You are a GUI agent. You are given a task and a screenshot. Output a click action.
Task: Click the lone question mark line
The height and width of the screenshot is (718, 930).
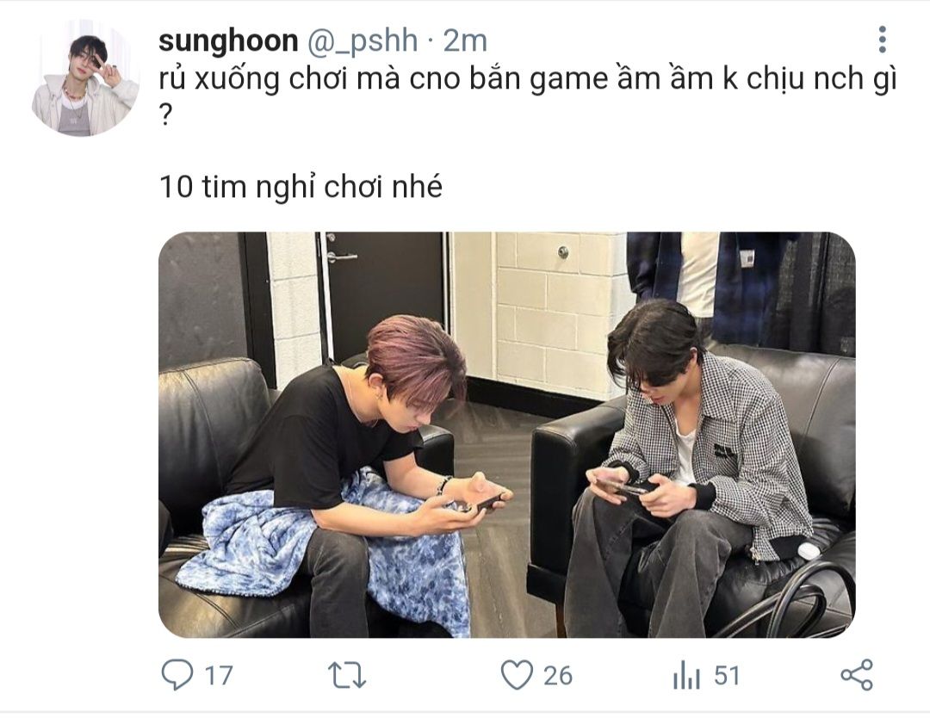point(165,117)
